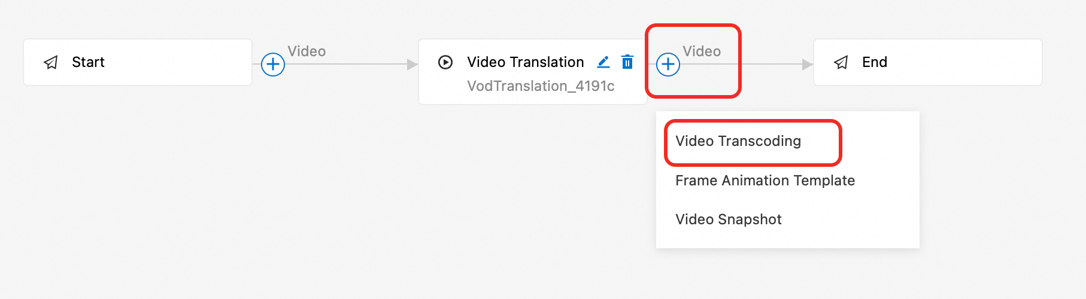The height and width of the screenshot is (299, 1086).
Task: Click the plus icon after the Start node
Action: pyautogui.click(x=273, y=64)
